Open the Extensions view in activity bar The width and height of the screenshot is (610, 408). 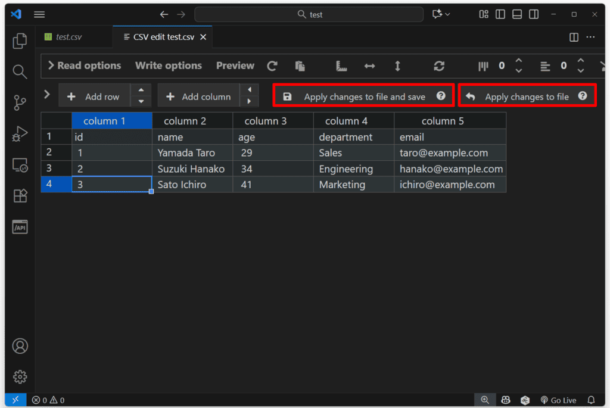(20, 195)
